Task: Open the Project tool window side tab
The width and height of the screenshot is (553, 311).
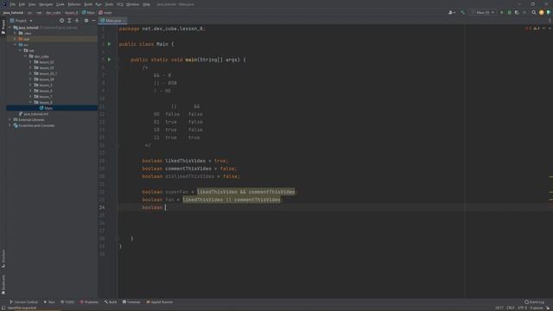Action: [3, 27]
